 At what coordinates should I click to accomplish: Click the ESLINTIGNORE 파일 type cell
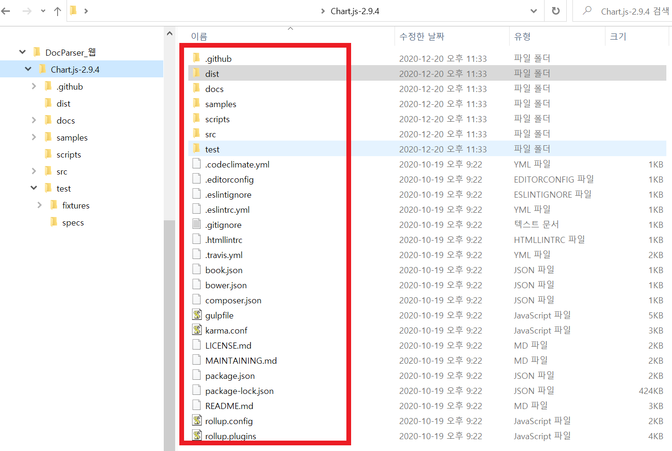pos(553,194)
